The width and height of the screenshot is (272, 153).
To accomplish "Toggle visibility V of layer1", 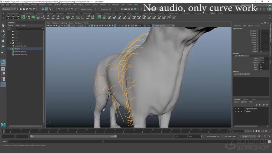I will pyautogui.click(x=235, y=111).
